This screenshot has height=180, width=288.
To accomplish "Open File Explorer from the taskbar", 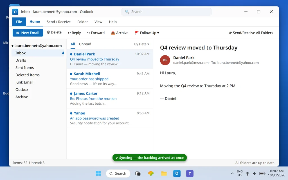I will click(x=164, y=173).
